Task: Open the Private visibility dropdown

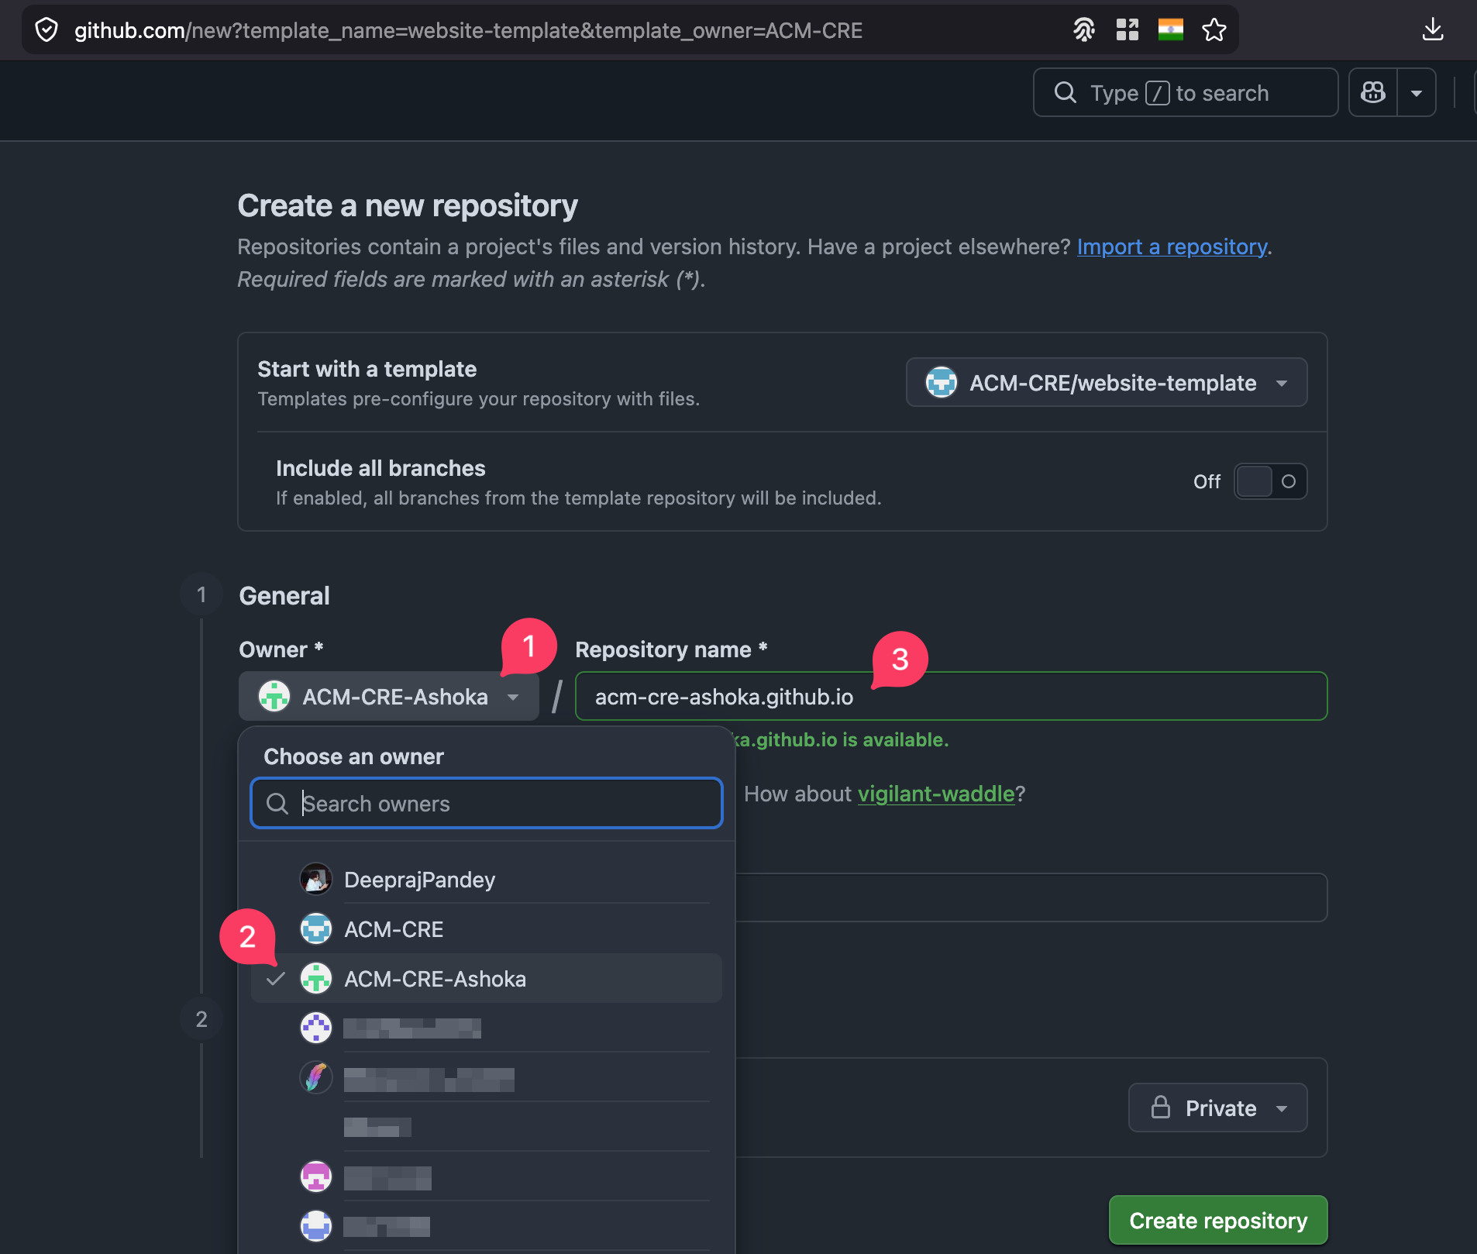Action: click(1218, 1108)
